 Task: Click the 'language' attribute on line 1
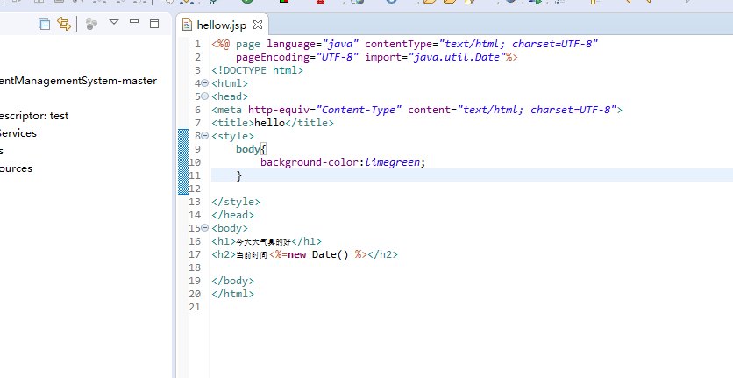[x=291, y=44]
